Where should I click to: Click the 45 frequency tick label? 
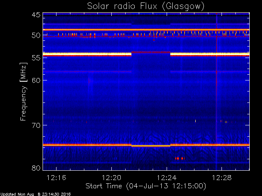pyautogui.click(x=36, y=15)
